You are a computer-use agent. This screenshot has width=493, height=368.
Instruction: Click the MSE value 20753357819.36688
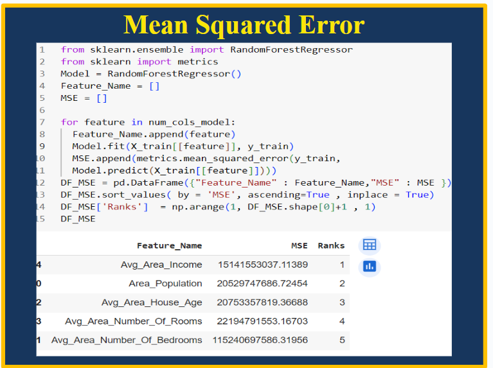point(262,302)
